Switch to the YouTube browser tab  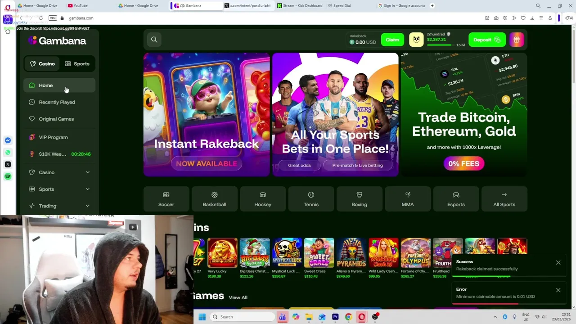90,6
